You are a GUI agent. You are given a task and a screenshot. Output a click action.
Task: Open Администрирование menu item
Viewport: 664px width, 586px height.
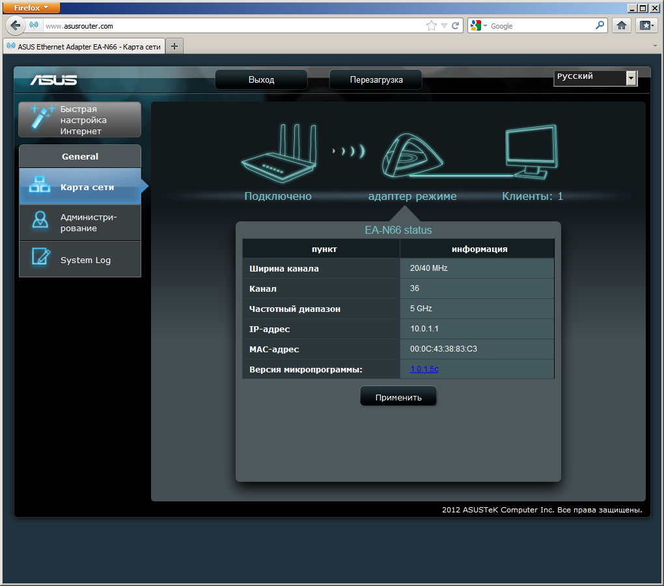pos(79,223)
